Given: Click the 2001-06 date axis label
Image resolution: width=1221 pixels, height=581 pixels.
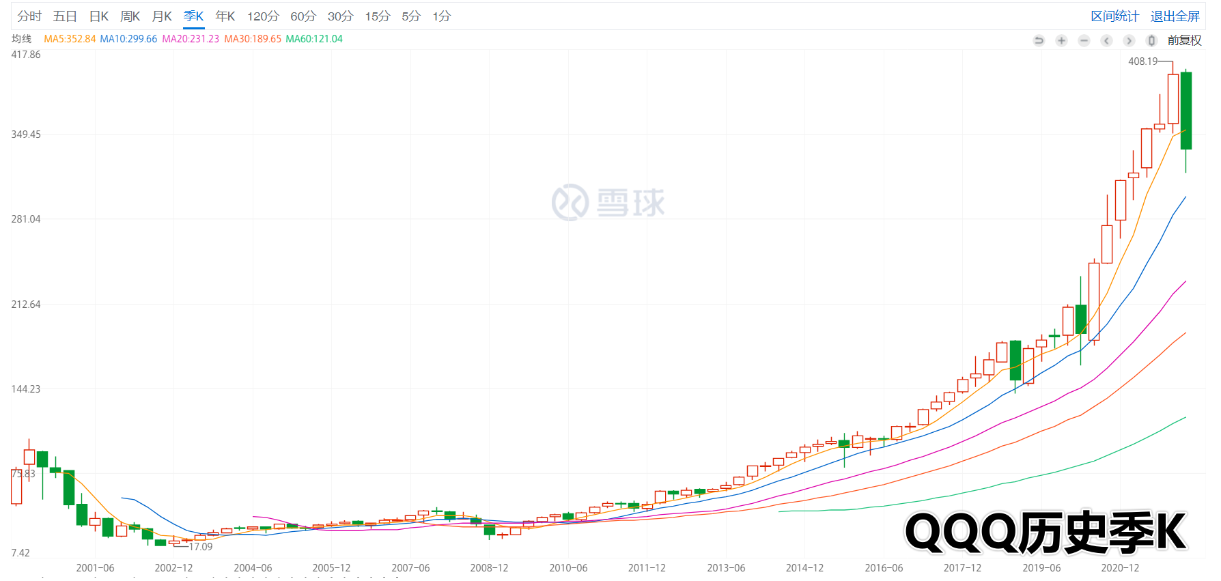Looking at the screenshot, I should tap(95, 568).
